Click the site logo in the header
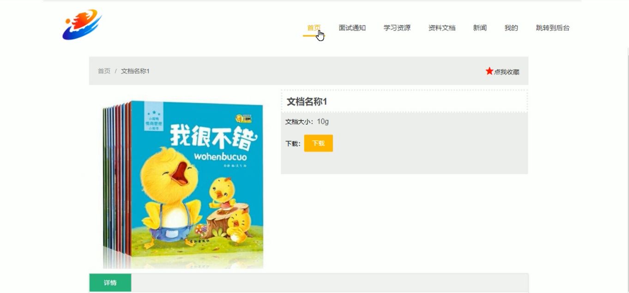The width and height of the screenshot is (629, 293). coord(82,24)
